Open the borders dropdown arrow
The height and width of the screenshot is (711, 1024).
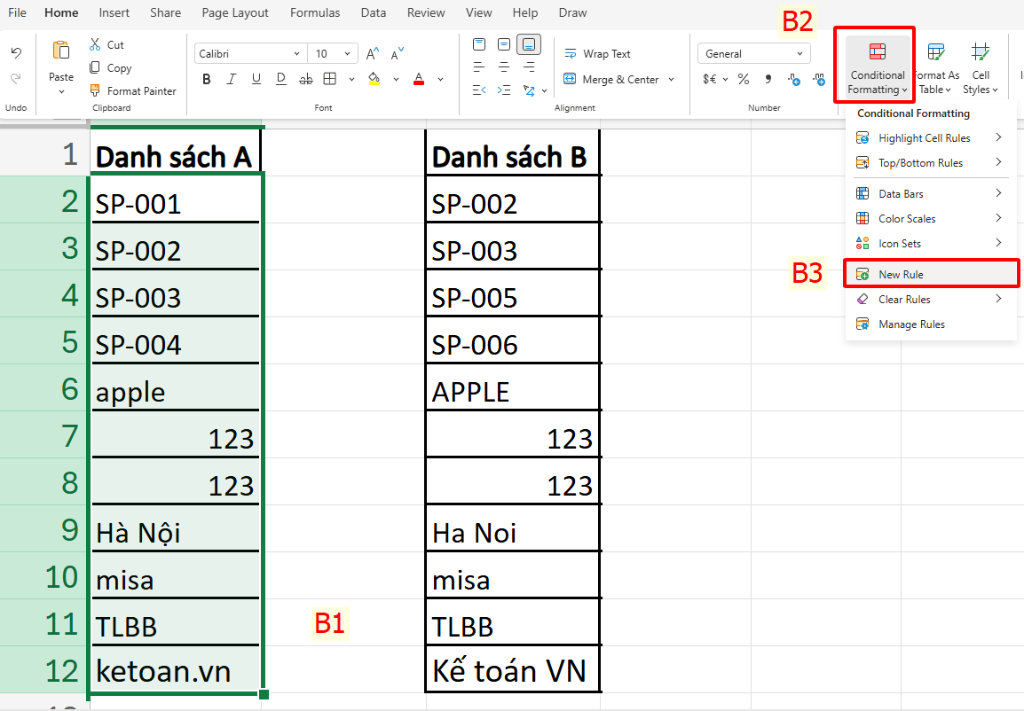click(x=351, y=79)
